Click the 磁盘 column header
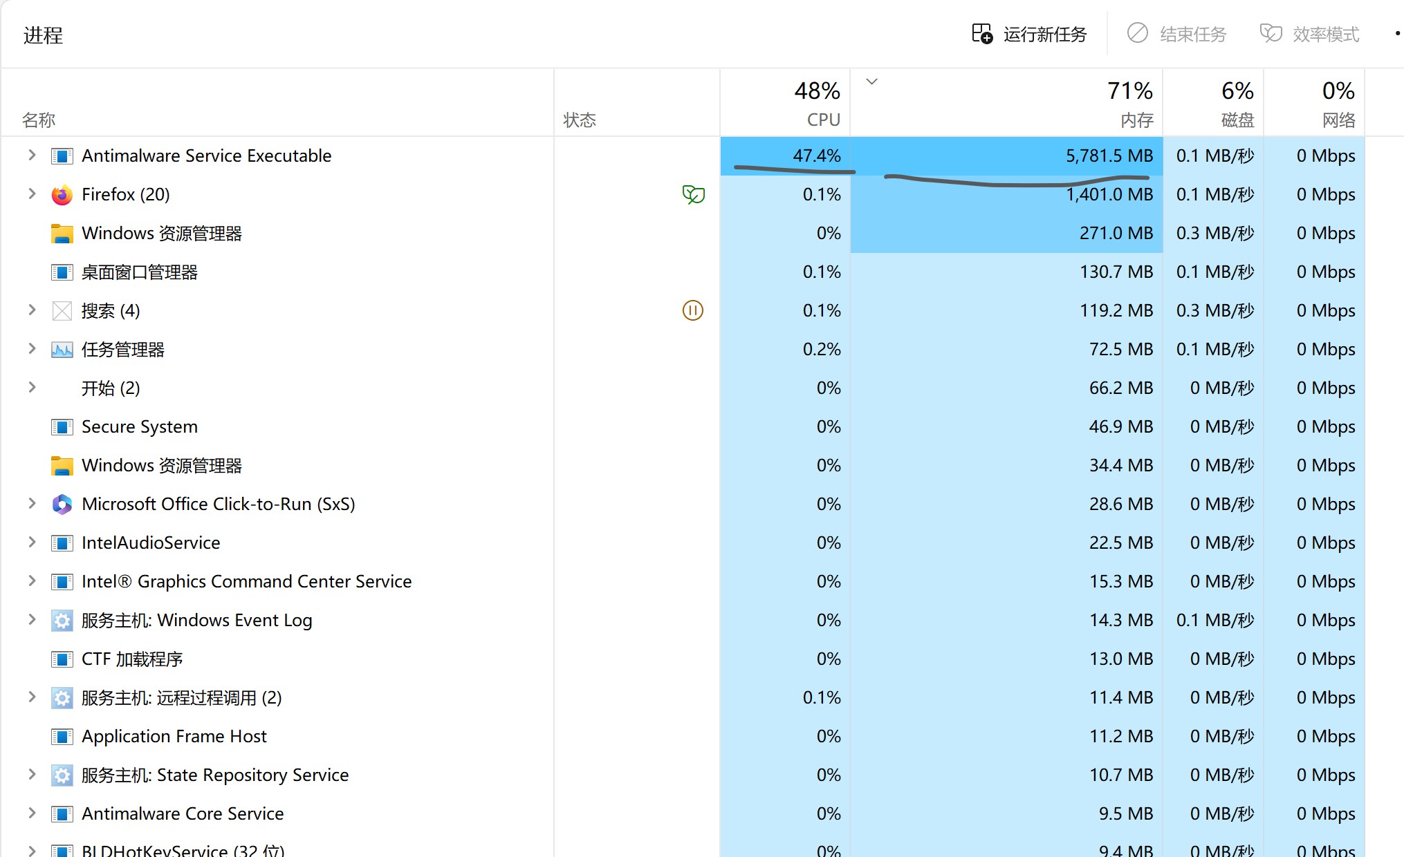The width and height of the screenshot is (1404, 857). click(1213, 102)
